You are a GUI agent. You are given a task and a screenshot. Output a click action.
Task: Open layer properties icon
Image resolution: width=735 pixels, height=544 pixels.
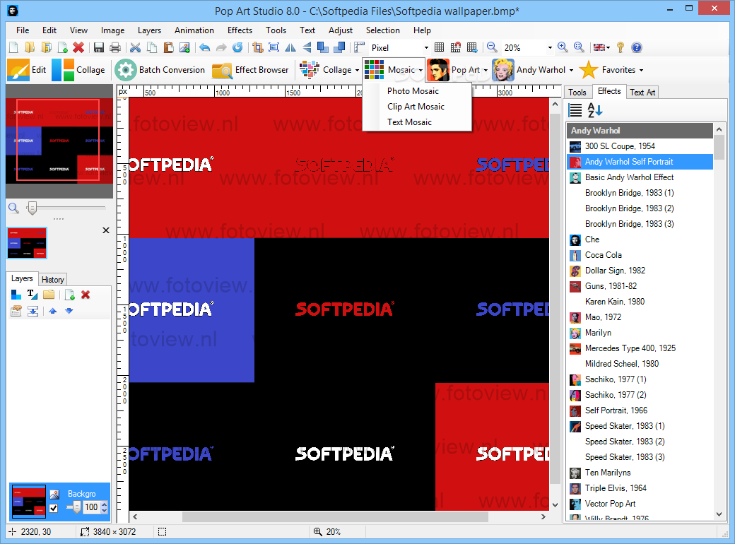point(16,311)
